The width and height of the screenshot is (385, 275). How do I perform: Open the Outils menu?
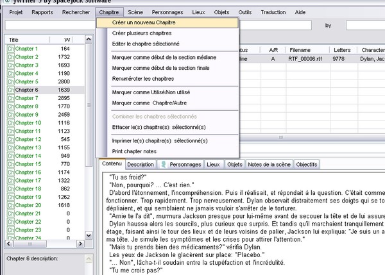245,12
